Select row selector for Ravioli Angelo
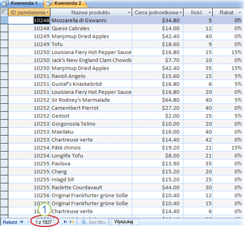Viewport: 244px width, 227px height. tap(4, 76)
